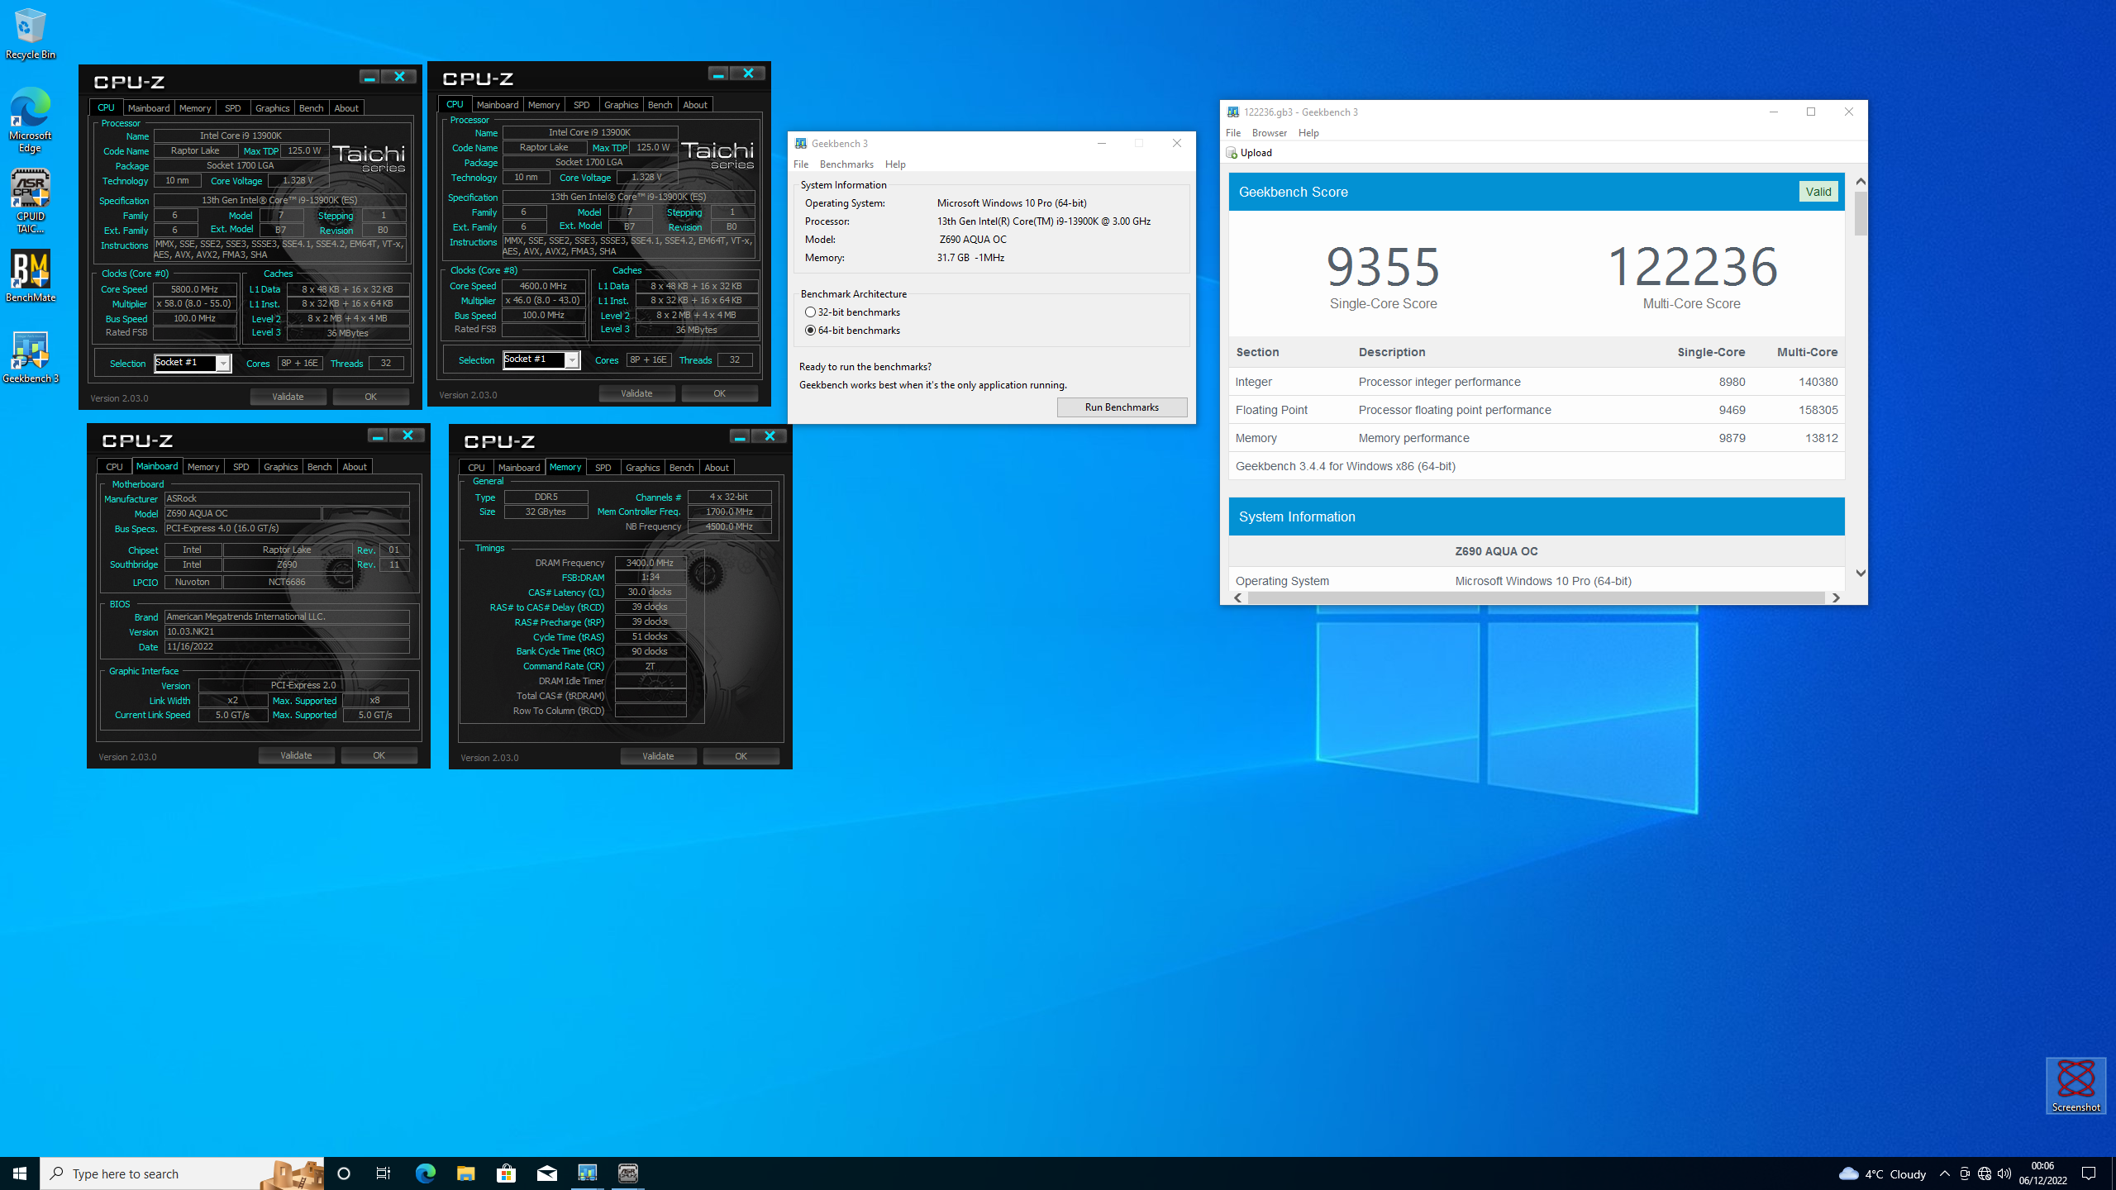Select 32-bit benchmarks option
This screenshot has width=2116, height=1190.
852,312
